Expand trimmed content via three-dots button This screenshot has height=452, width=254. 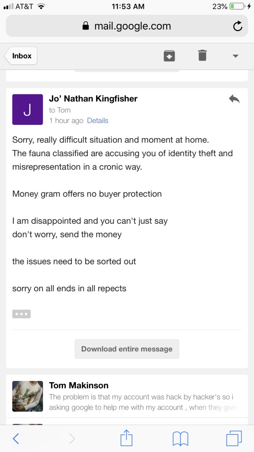click(x=21, y=314)
